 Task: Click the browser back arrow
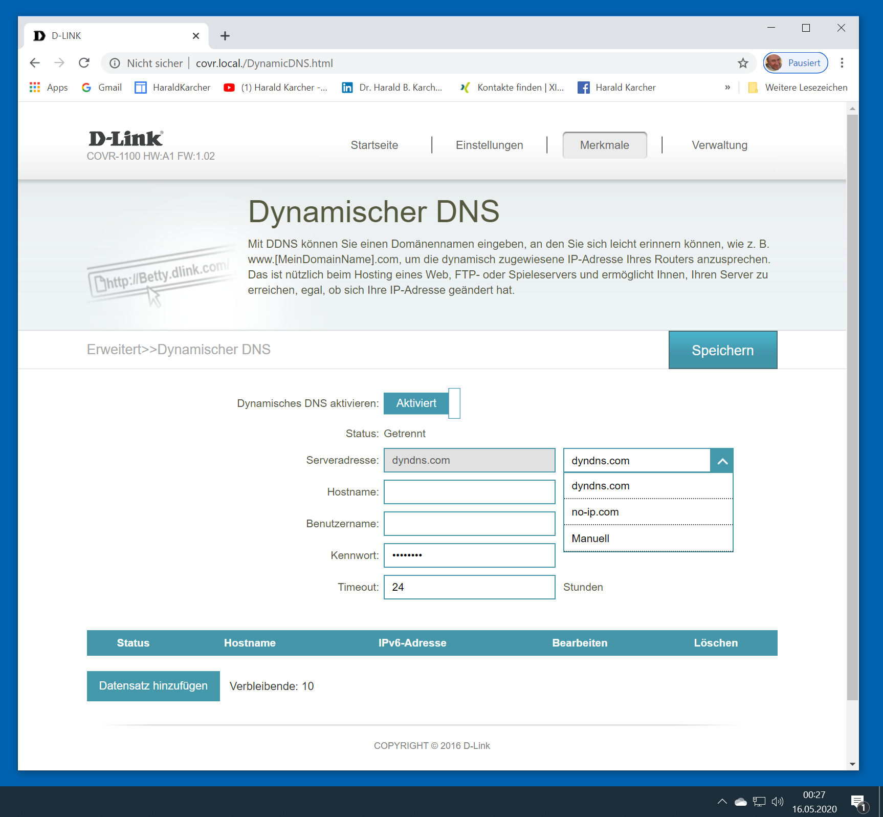(x=35, y=63)
